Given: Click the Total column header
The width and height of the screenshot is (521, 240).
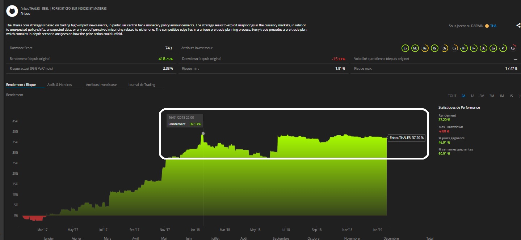Looking at the screenshot, I should 430,238.
